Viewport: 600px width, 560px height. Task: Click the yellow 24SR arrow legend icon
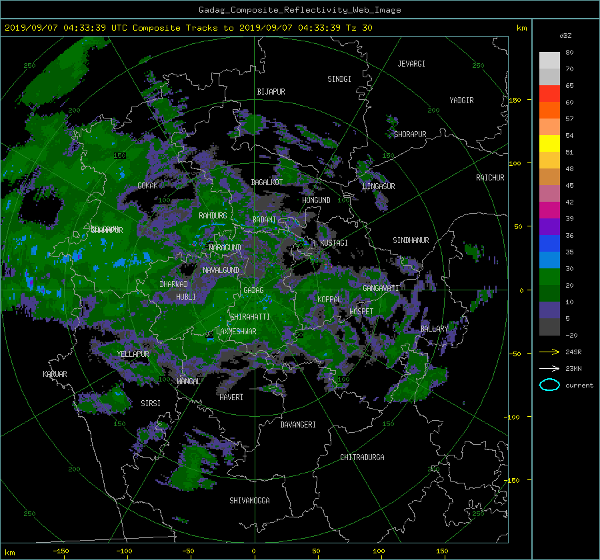(x=549, y=352)
